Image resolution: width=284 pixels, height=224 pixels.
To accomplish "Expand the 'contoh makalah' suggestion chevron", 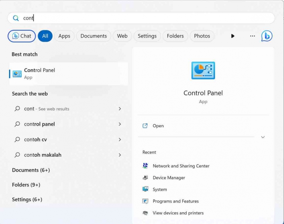I will tap(120, 155).
